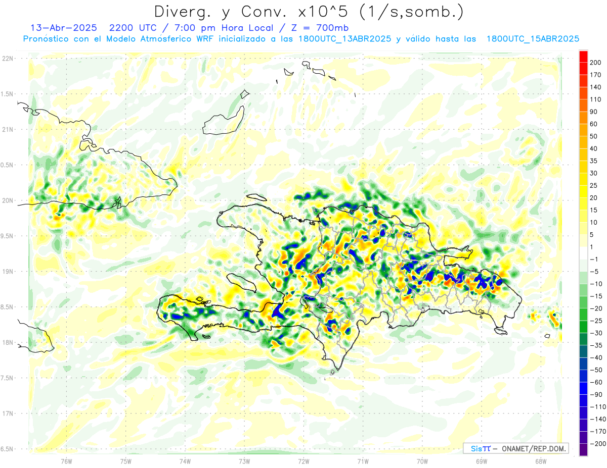Click the dark purple swatch at scale bottom
This screenshot has width=607, height=468.
click(x=583, y=450)
